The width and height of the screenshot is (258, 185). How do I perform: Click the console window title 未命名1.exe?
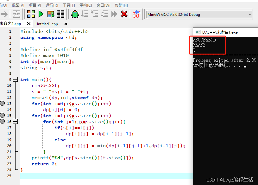[220, 32]
